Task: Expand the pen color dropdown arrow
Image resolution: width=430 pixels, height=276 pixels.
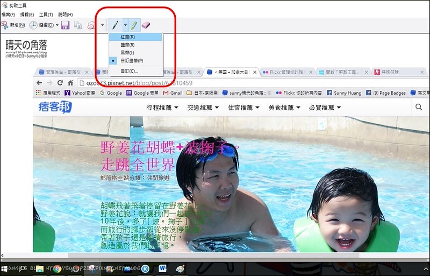Action: (x=125, y=25)
